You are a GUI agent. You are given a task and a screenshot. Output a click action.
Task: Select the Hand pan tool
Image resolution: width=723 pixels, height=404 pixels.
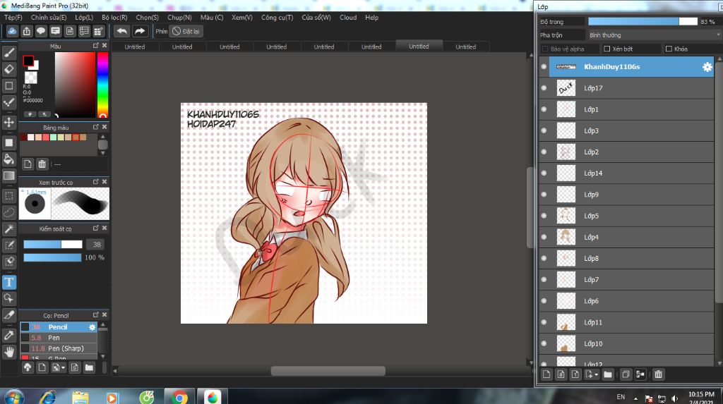(x=8, y=352)
